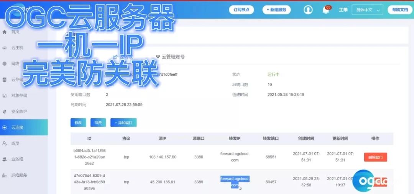Open the 云主机 sidebar icon

click(x=5, y=48)
